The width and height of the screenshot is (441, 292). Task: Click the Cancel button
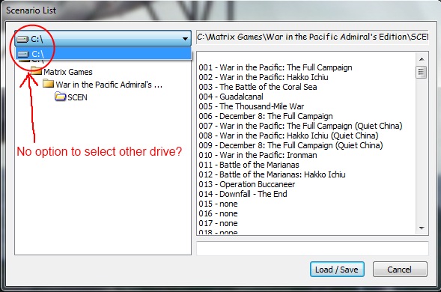click(x=400, y=270)
